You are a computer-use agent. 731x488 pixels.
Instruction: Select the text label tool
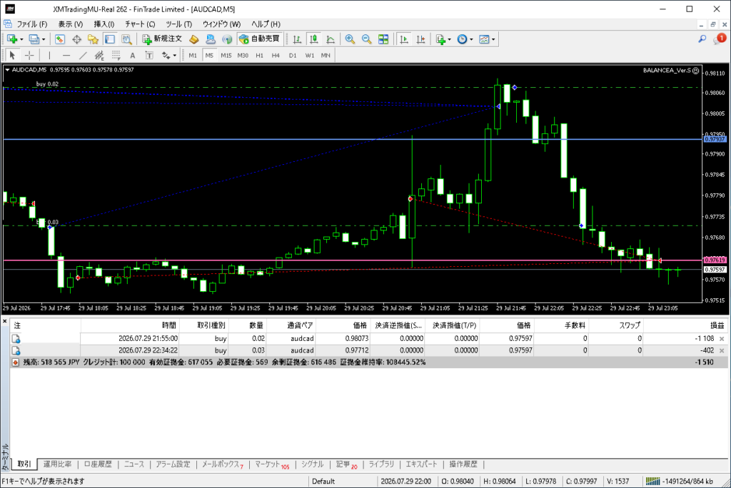click(132, 56)
